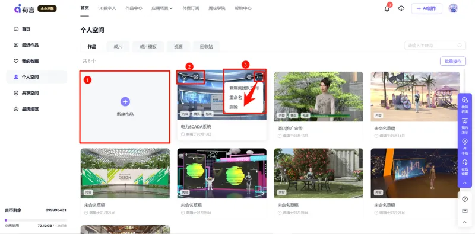The width and height of the screenshot is (475, 234).
Task: Choose 复制到团队空间 from the context menu
Action: coord(244,88)
